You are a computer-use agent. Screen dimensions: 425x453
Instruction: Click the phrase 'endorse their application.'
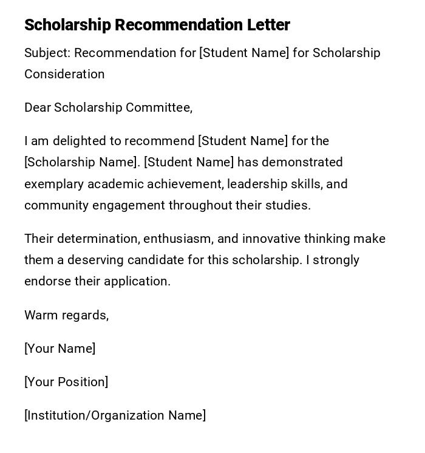(97, 281)
